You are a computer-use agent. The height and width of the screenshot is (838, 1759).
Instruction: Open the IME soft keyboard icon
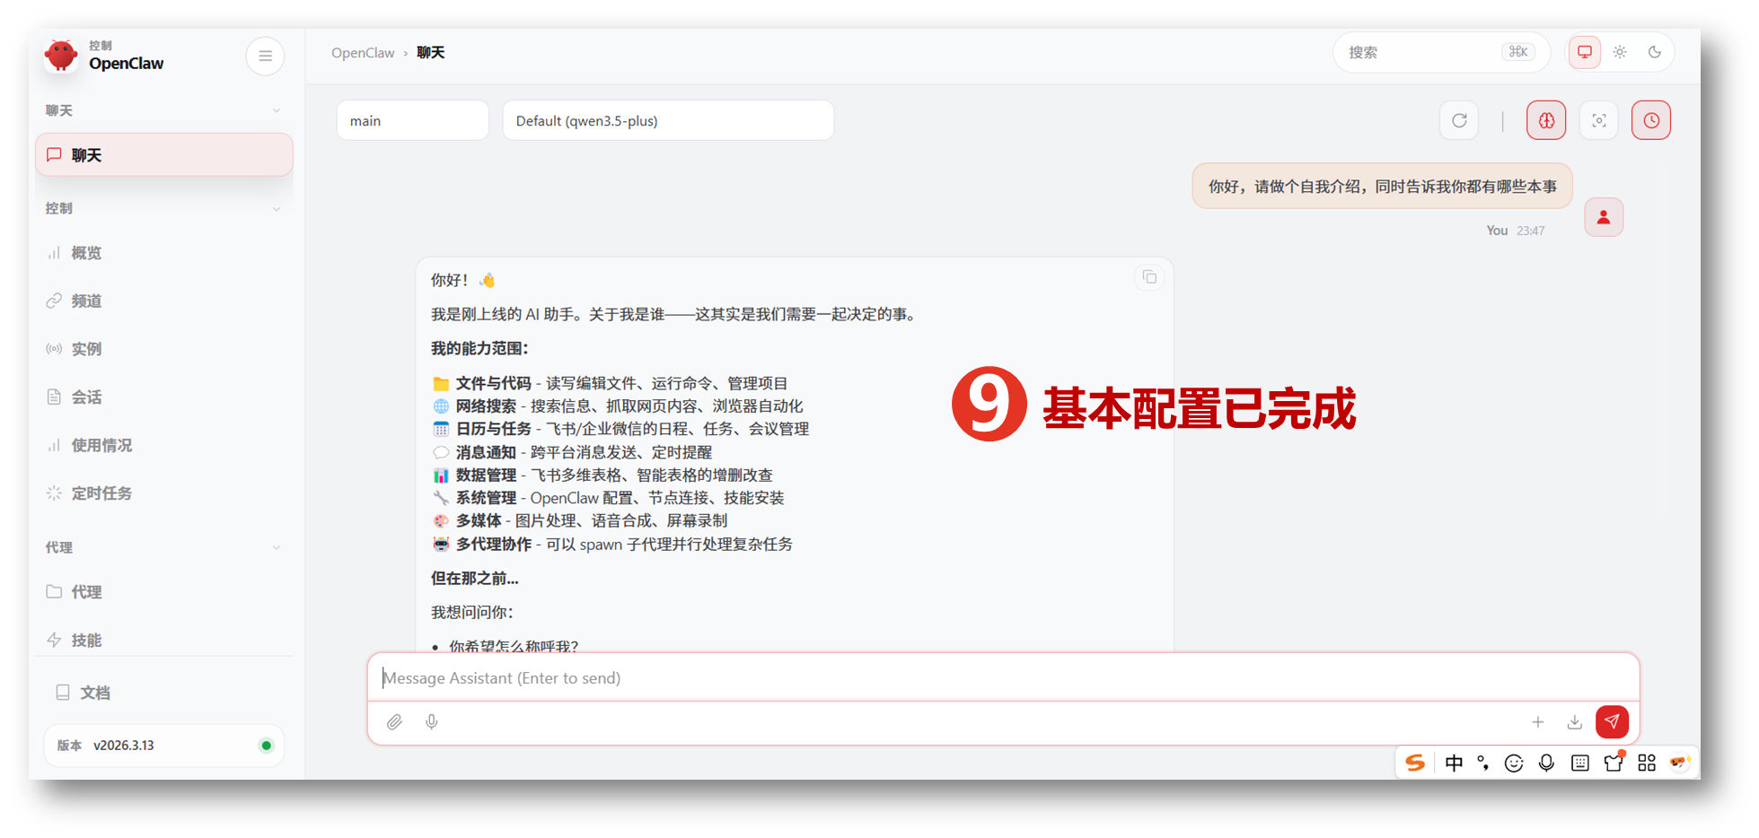coord(1580,763)
